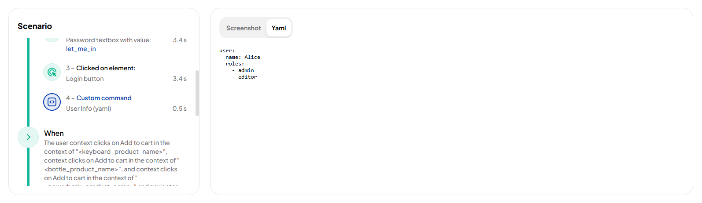702x203 pixels.
Task: Click the "Login button" step description
Action: [x=85, y=79]
